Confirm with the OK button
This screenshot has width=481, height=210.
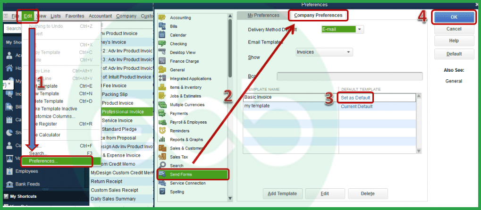pos(454,17)
